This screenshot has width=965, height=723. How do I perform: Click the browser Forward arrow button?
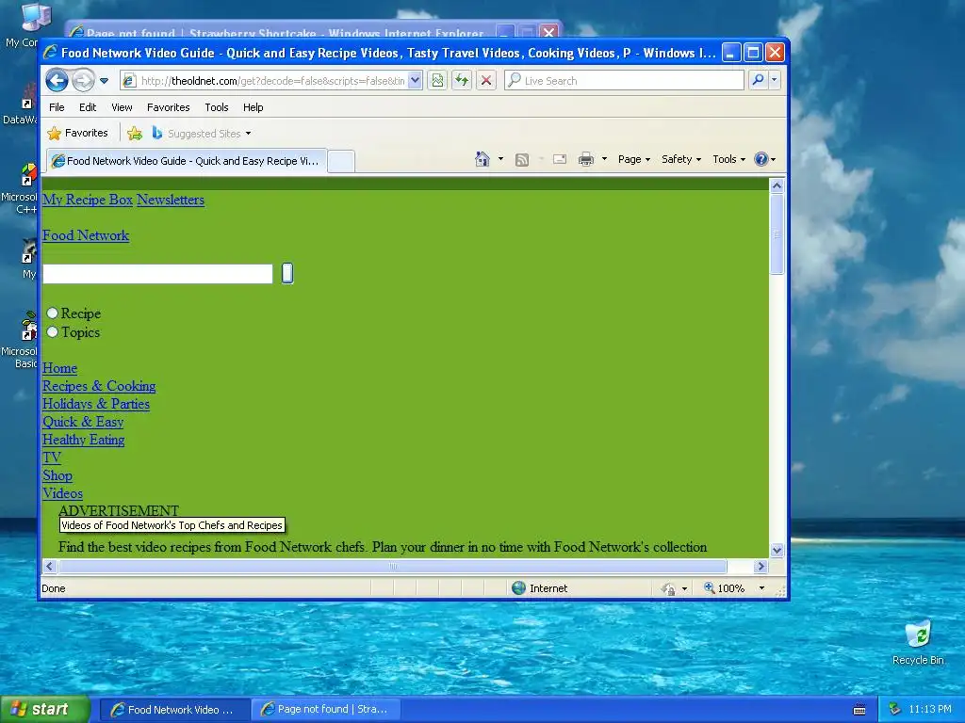(x=83, y=81)
